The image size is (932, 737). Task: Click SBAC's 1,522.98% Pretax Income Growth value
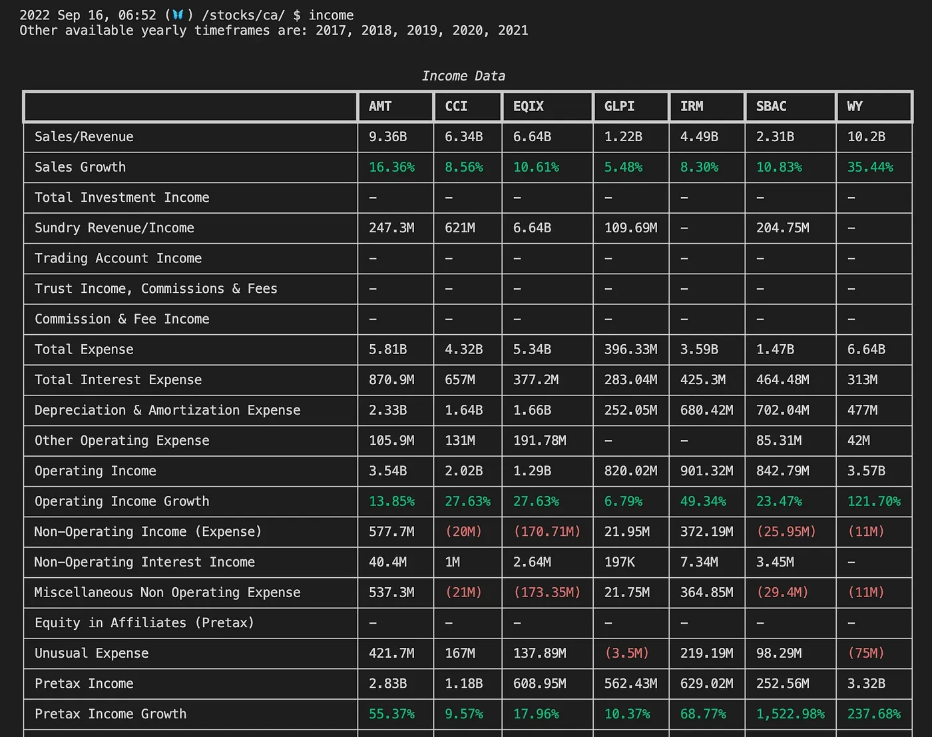click(790, 714)
